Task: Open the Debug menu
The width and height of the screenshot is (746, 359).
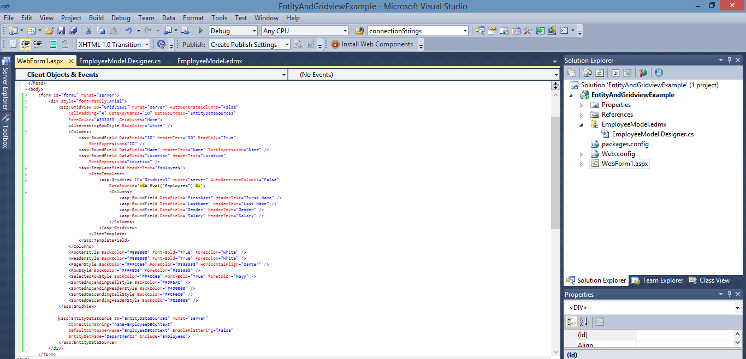Action: 121,17
